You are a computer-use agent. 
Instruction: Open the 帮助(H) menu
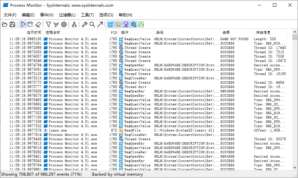click(125, 15)
